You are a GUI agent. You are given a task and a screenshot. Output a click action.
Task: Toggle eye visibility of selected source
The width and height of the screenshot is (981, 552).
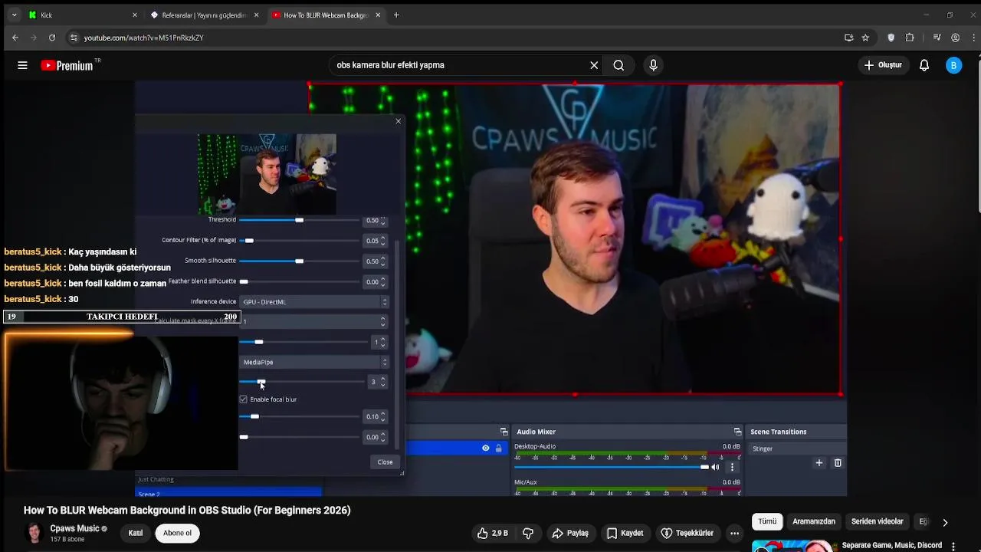click(485, 448)
